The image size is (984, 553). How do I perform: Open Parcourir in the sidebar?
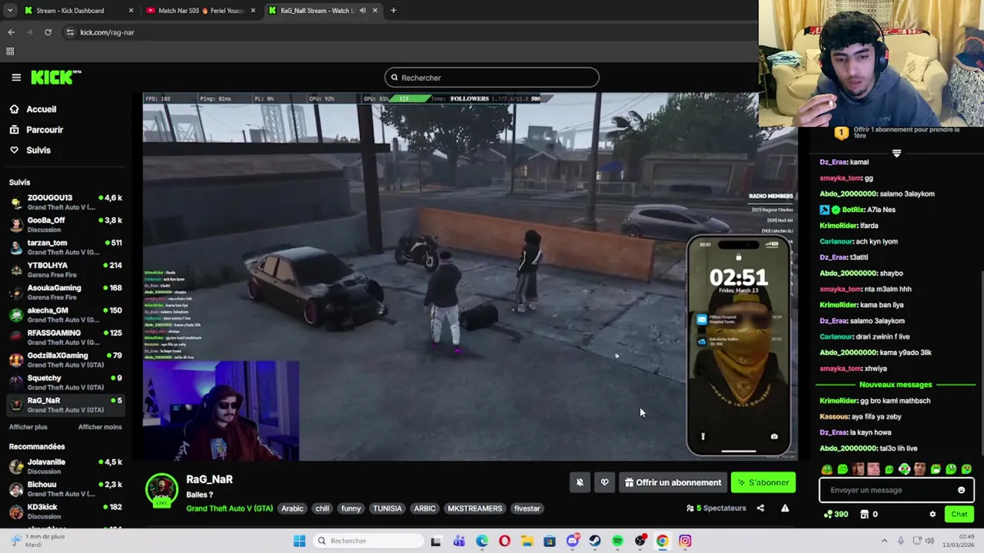[x=45, y=130]
